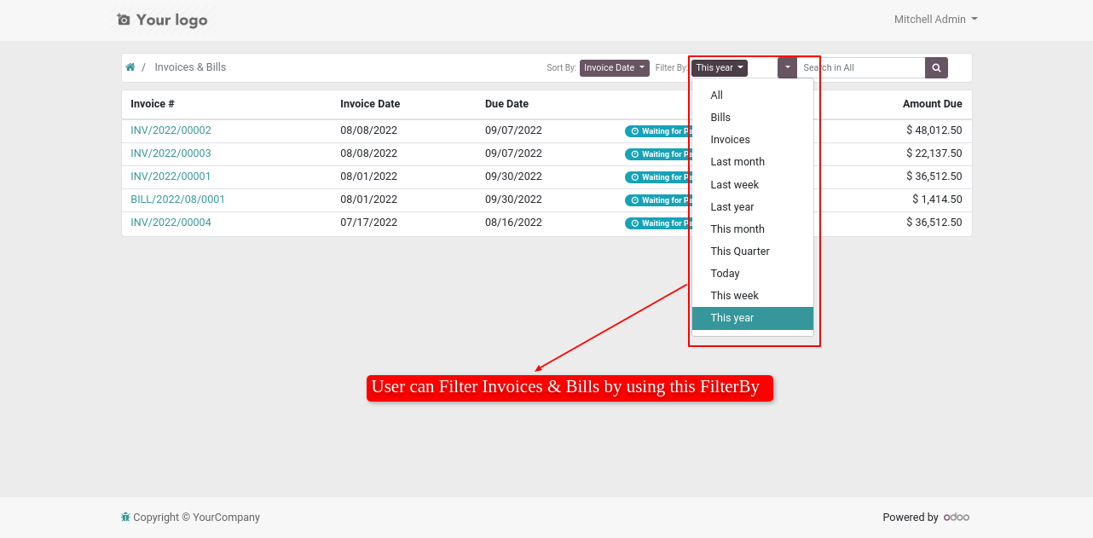
Task: Open invoice INV/2022/00003
Action: (171, 153)
